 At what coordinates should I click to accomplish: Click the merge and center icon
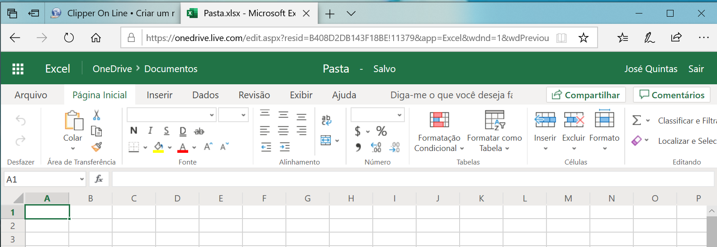tap(326, 140)
